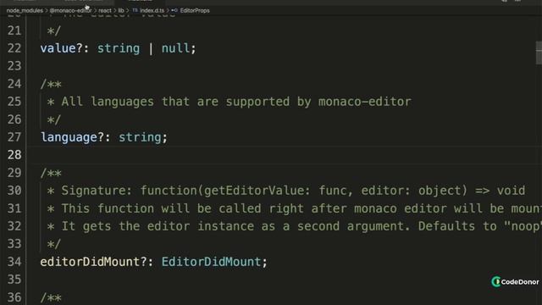542x305 pixels.
Task: Click the '/**' comment opener on line 24
Action: pyautogui.click(x=51, y=84)
